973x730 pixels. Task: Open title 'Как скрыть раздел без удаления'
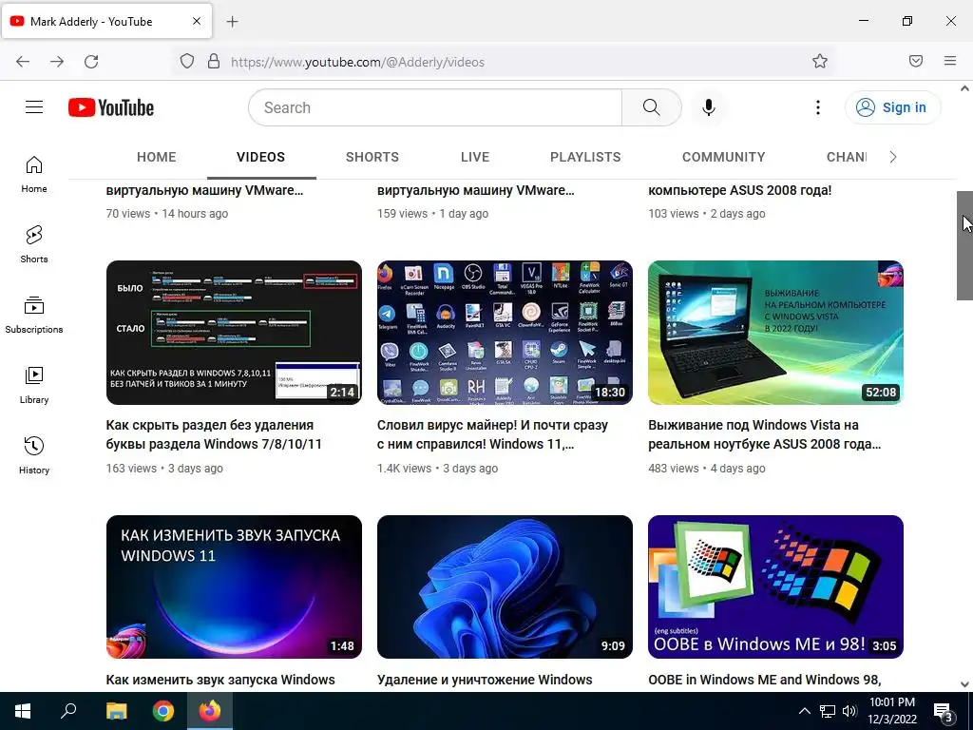pos(214,434)
